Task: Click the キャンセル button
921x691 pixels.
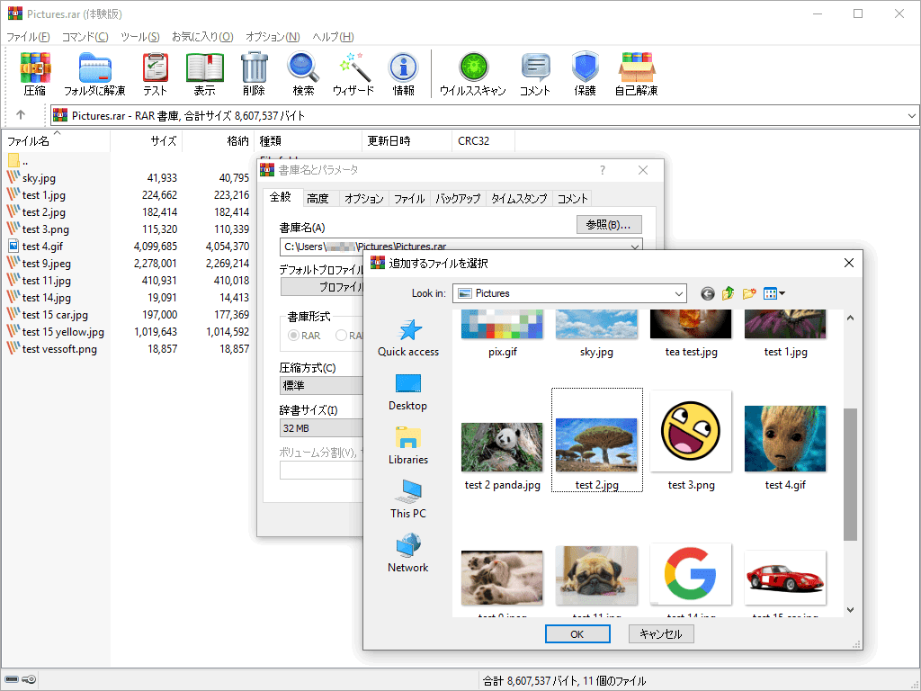Action: (x=661, y=634)
